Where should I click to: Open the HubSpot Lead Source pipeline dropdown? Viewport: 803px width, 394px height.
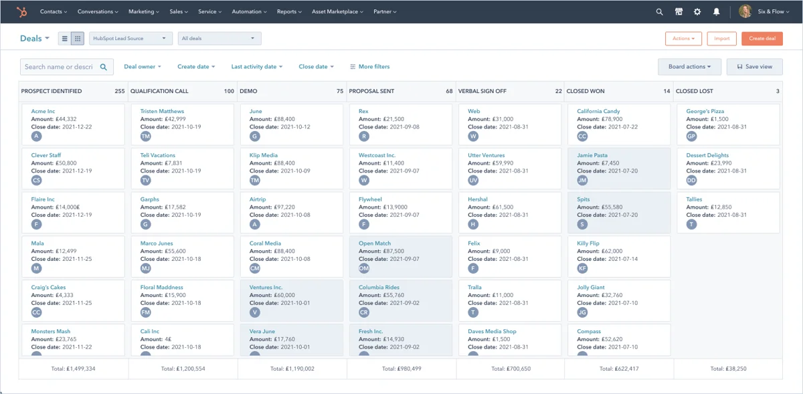tap(130, 39)
